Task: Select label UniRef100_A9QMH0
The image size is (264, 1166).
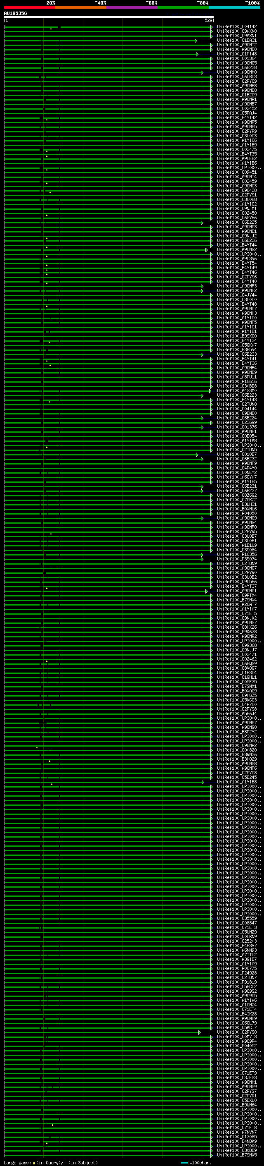Action: (x=237, y=72)
